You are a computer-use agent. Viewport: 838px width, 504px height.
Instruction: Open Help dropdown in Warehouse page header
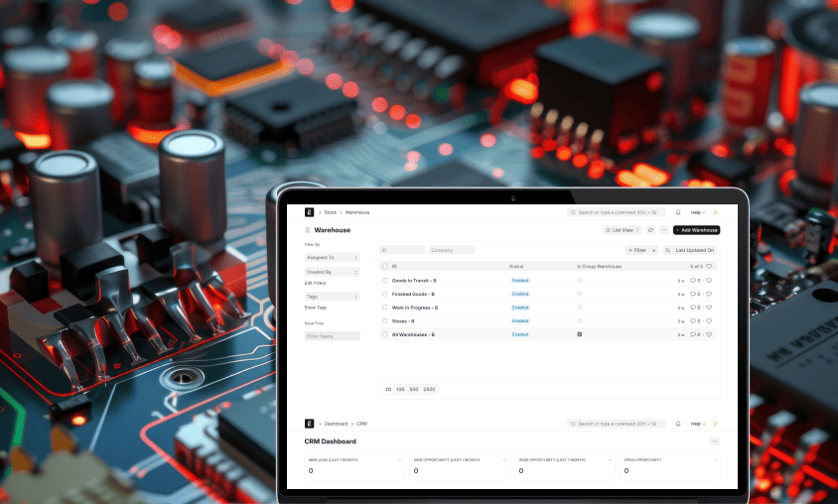[x=697, y=212]
